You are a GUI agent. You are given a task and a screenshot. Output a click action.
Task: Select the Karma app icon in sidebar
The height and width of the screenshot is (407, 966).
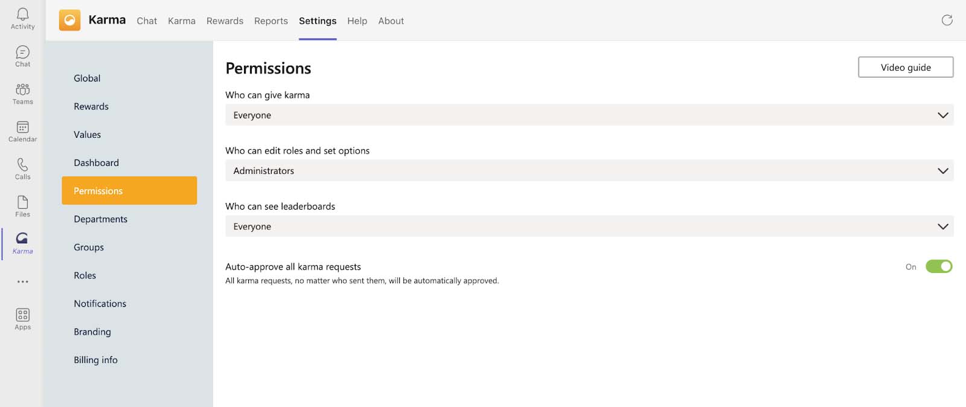pyautogui.click(x=22, y=243)
